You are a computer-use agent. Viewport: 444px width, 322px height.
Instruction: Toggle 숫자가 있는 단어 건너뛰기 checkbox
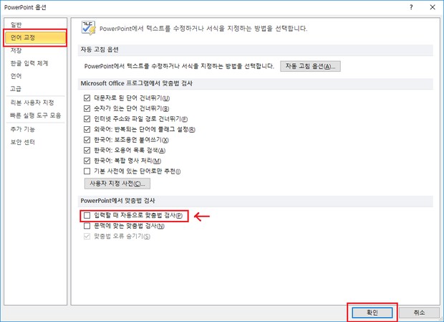click(87, 108)
